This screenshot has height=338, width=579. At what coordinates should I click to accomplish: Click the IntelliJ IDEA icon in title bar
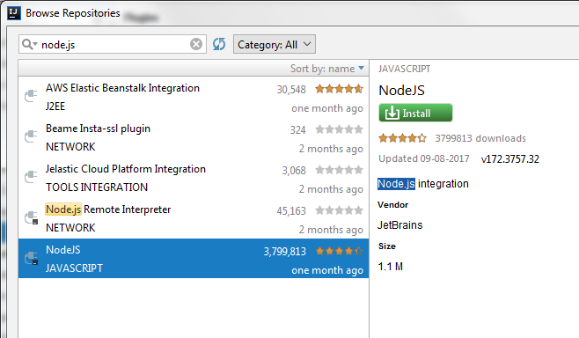click(14, 13)
